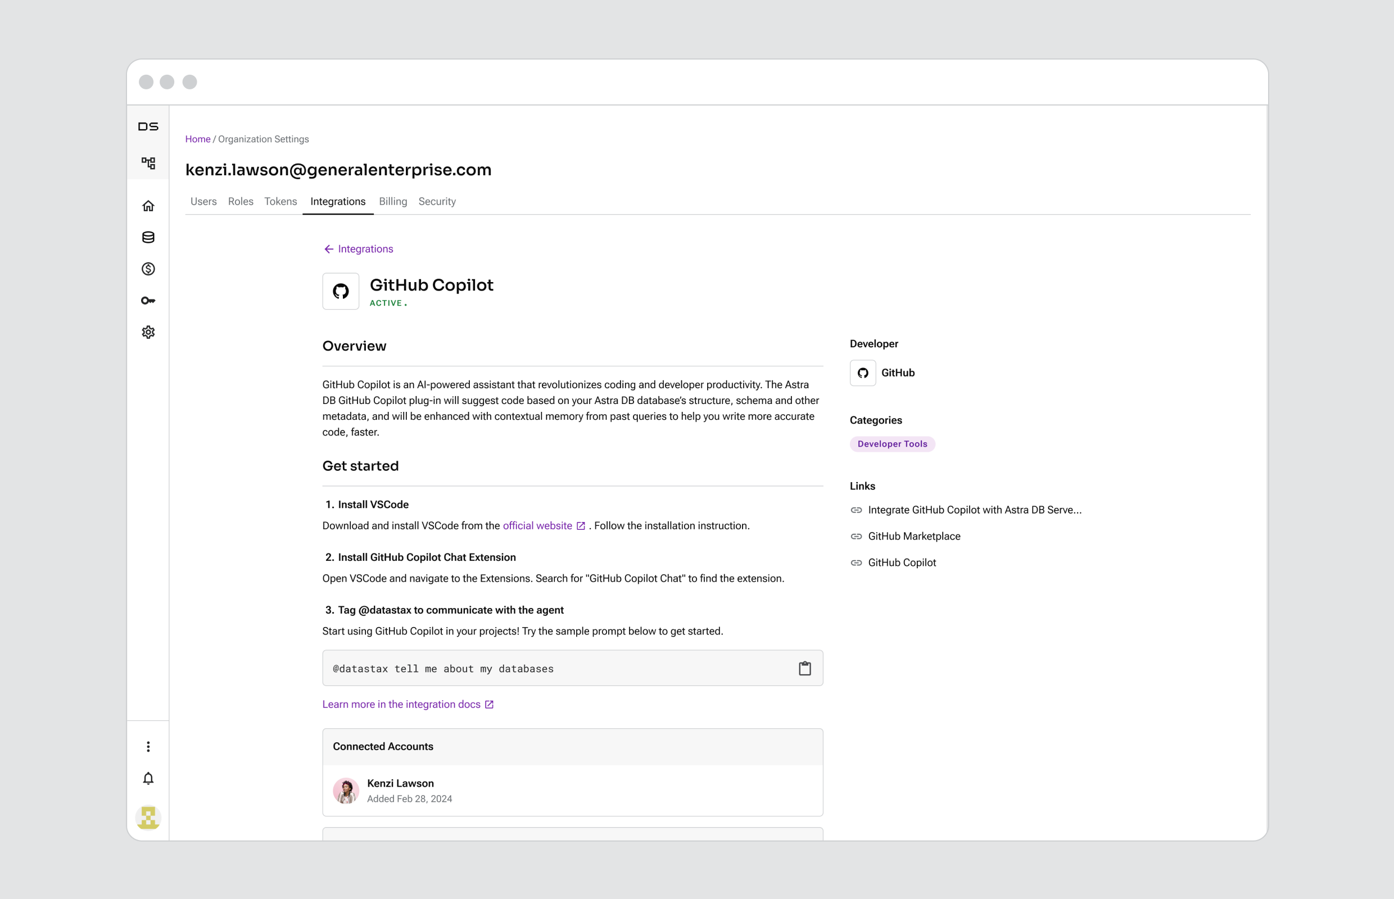Switch to the Roles tab
This screenshot has height=899, width=1394.
coord(241,201)
